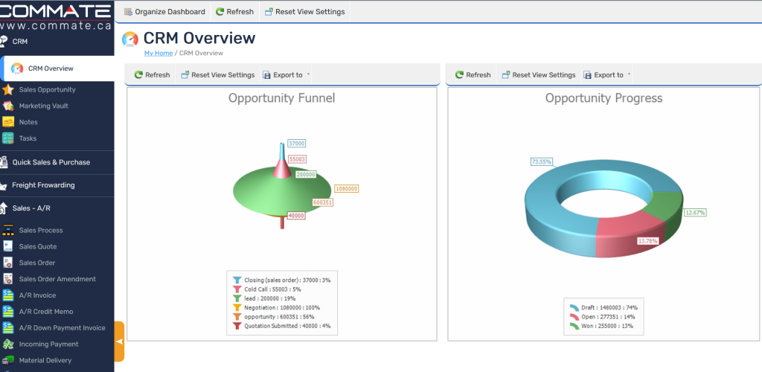Click the 12.67% donut chart label
Viewport: 762px width, 372px height.
pyautogui.click(x=696, y=212)
